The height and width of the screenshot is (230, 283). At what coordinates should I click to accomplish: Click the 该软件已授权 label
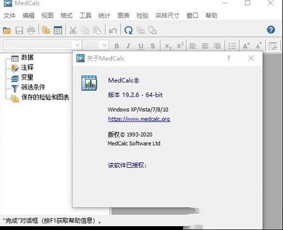click(x=127, y=165)
